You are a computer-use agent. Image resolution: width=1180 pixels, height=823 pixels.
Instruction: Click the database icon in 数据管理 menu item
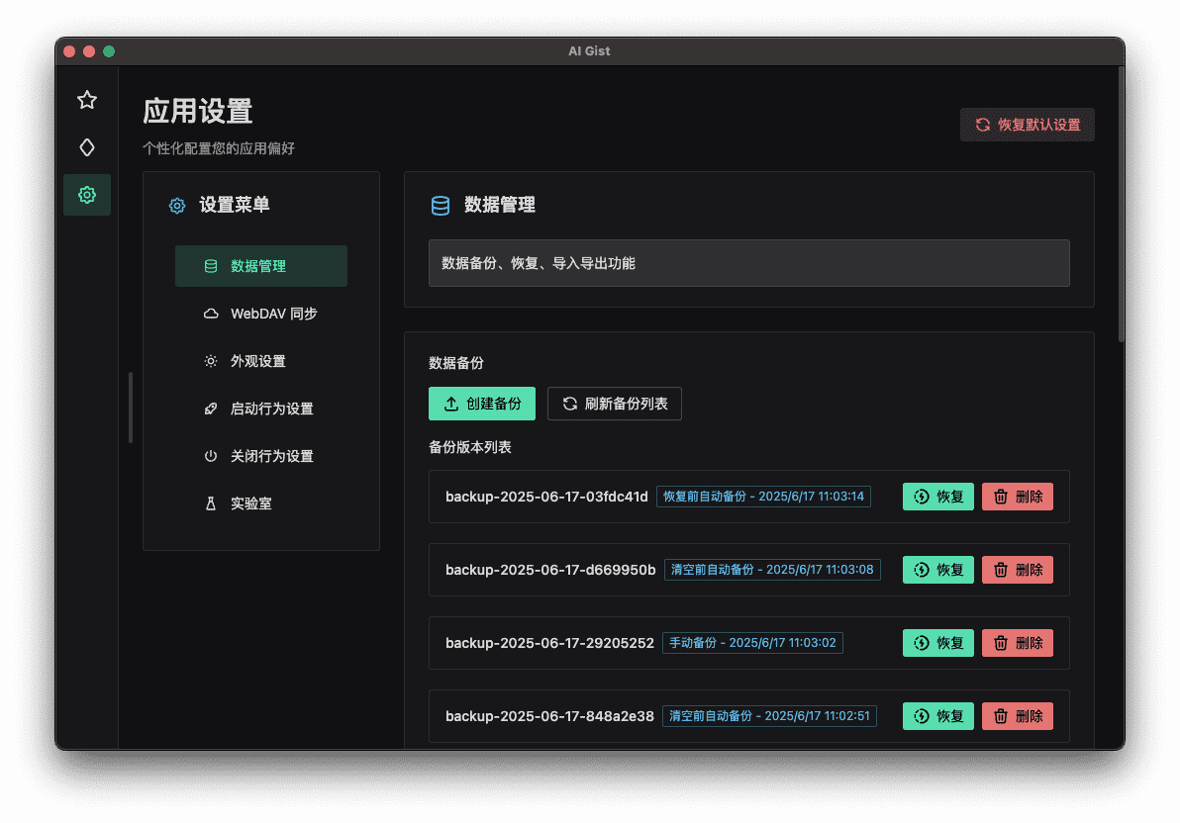click(x=211, y=266)
